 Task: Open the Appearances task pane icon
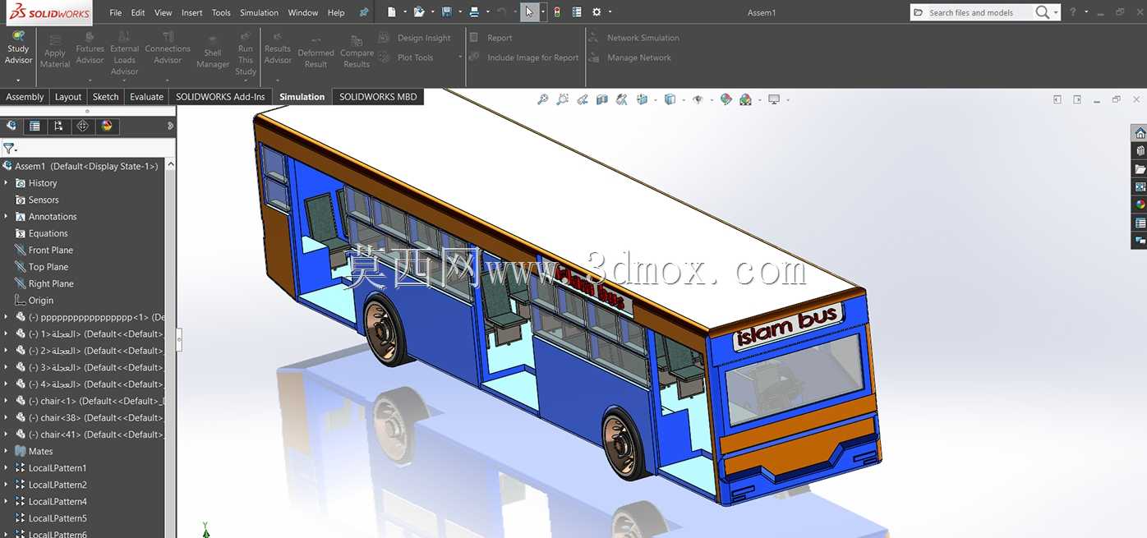[x=1140, y=205]
